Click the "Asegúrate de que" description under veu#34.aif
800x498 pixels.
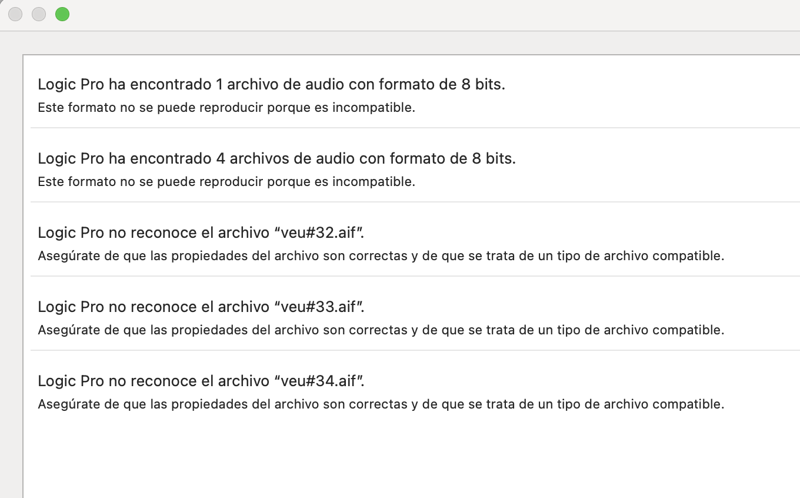point(381,404)
